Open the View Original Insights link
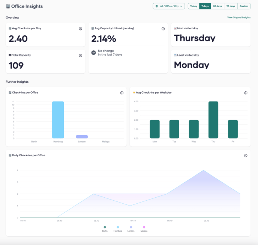This screenshot has width=258, height=245. tap(238, 18)
